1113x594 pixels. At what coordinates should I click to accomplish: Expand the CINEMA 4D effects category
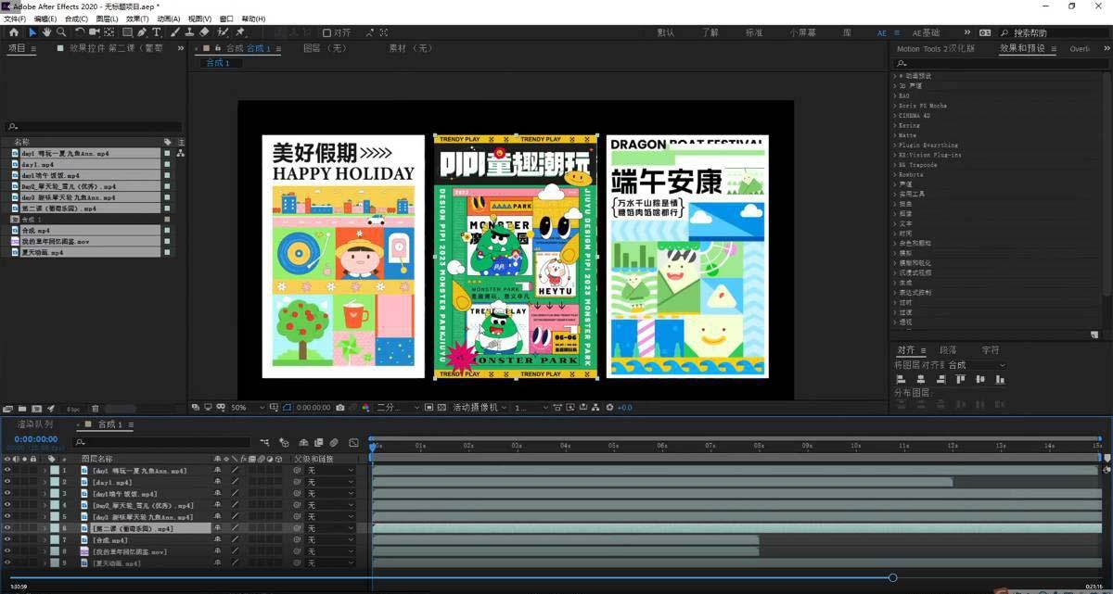[896, 116]
